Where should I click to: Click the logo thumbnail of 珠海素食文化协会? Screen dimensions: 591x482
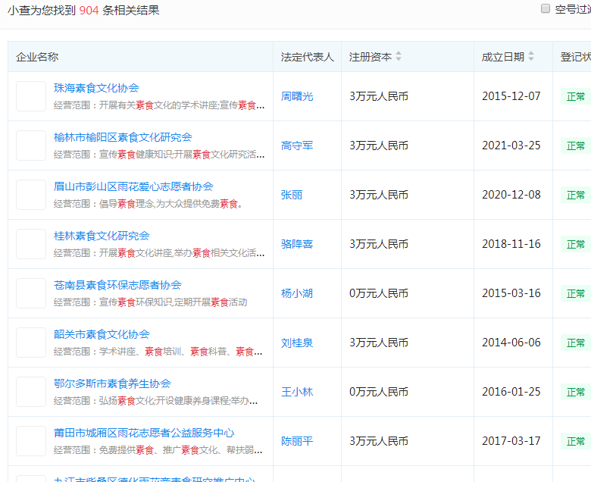[31, 96]
